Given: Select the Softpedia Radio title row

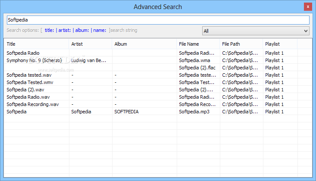Looking at the screenshot, I should [23, 53].
